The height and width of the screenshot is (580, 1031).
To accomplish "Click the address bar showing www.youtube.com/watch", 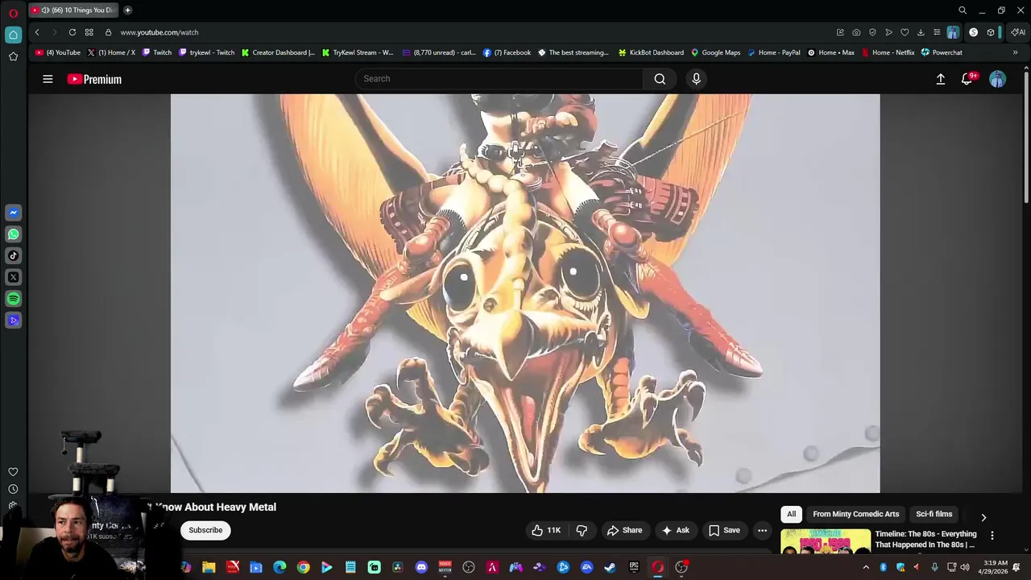I will coord(159,32).
